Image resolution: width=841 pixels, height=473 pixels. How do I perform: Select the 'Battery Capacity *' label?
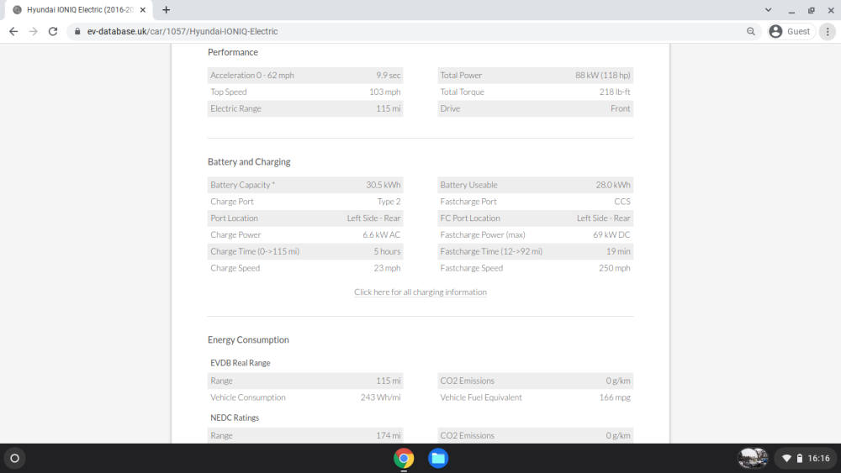pyautogui.click(x=242, y=185)
